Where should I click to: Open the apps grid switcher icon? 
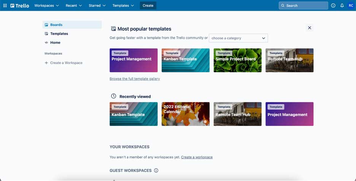(5, 5)
